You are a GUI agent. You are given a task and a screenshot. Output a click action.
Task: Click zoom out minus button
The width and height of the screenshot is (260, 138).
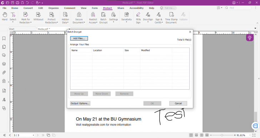tap(211, 135)
